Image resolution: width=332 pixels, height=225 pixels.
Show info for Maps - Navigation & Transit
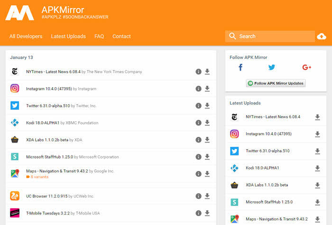tap(198, 174)
